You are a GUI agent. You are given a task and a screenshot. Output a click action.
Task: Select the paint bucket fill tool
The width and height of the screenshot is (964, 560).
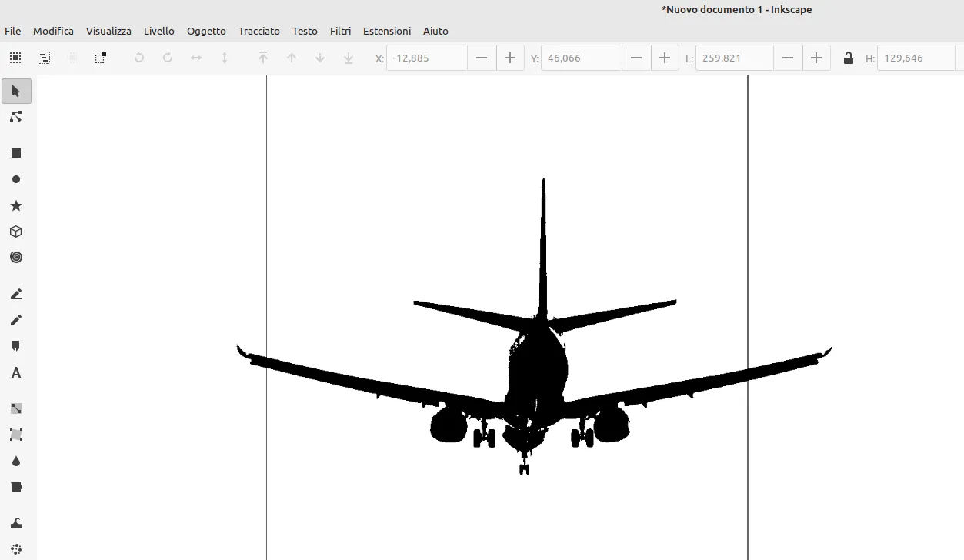pos(16,487)
